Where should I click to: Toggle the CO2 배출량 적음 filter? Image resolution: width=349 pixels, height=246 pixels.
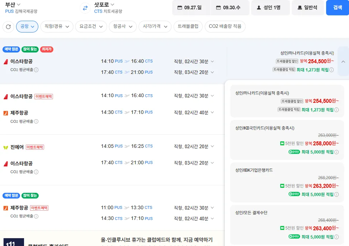click(225, 26)
